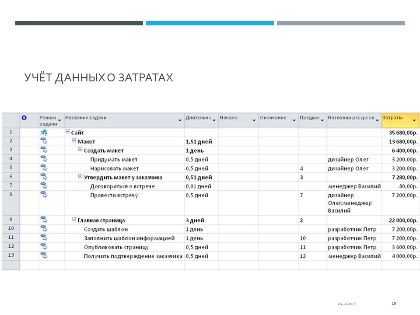This screenshot has height=315, width=420.
Task: Click resource разработчик Петр in Опубликовать страницу row
Action: [x=352, y=247]
